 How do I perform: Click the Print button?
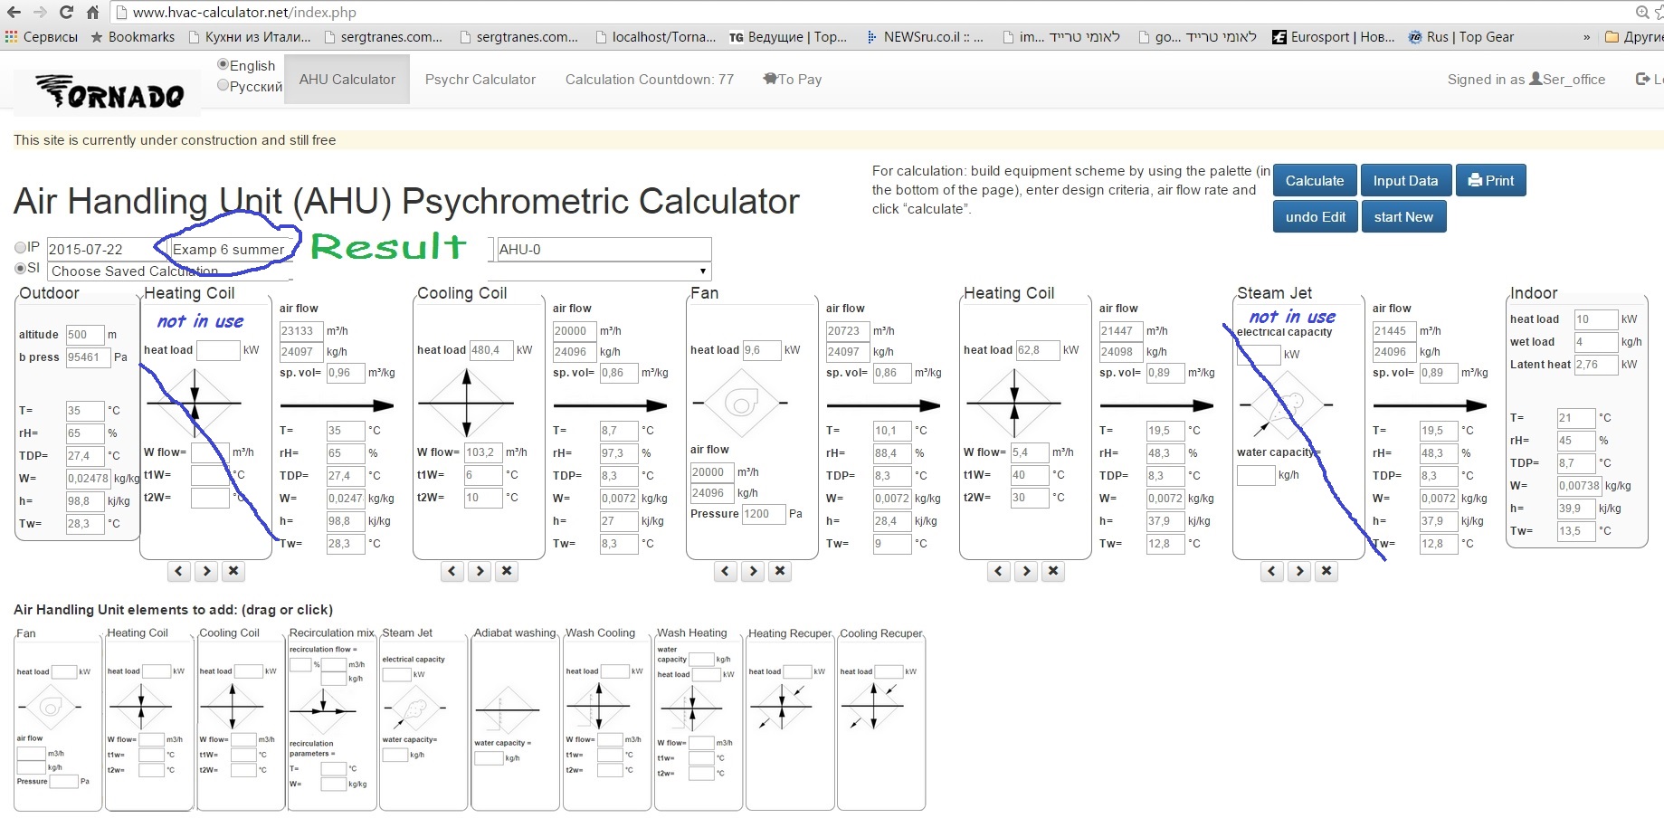pyautogui.click(x=1491, y=180)
